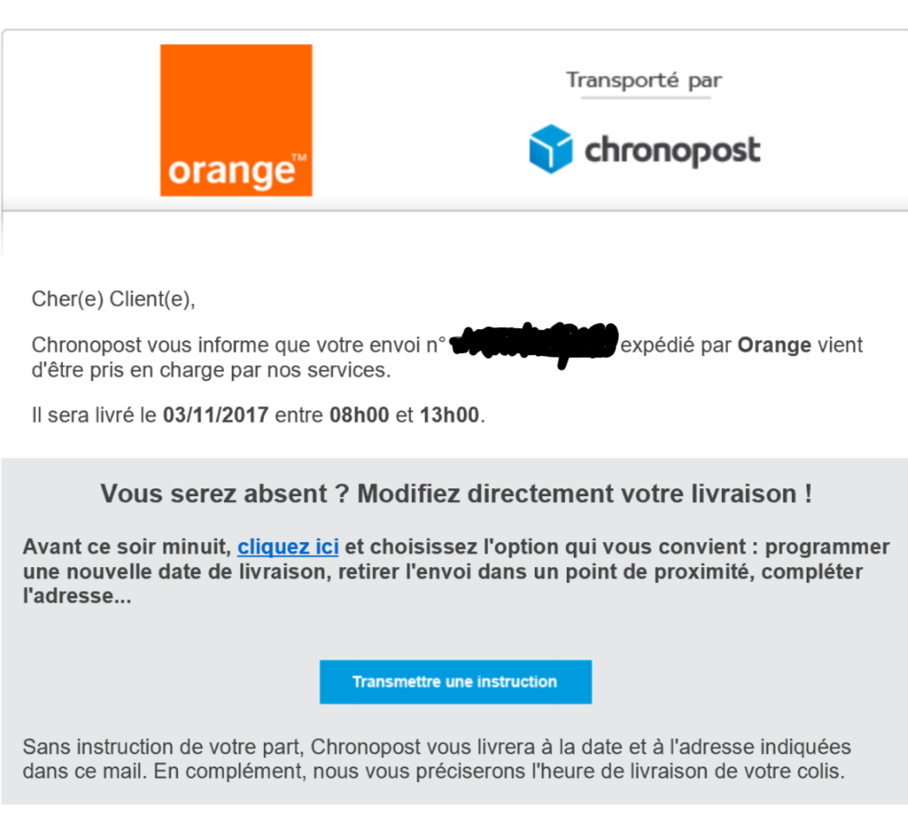Screen dimensions: 908x826
Task: Click the "Cher(e) Client(e)," greeting
Action: point(113,300)
